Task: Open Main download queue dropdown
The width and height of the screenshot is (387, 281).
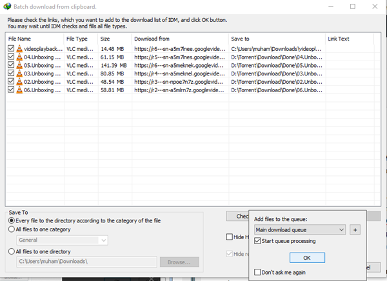Action: 300,229
